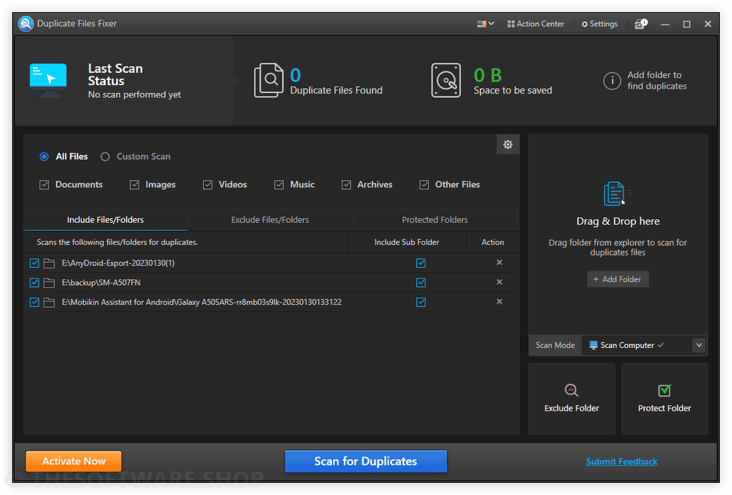
Task: Switch to Exclude Files/Folders tab
Action: click(269, 220)
